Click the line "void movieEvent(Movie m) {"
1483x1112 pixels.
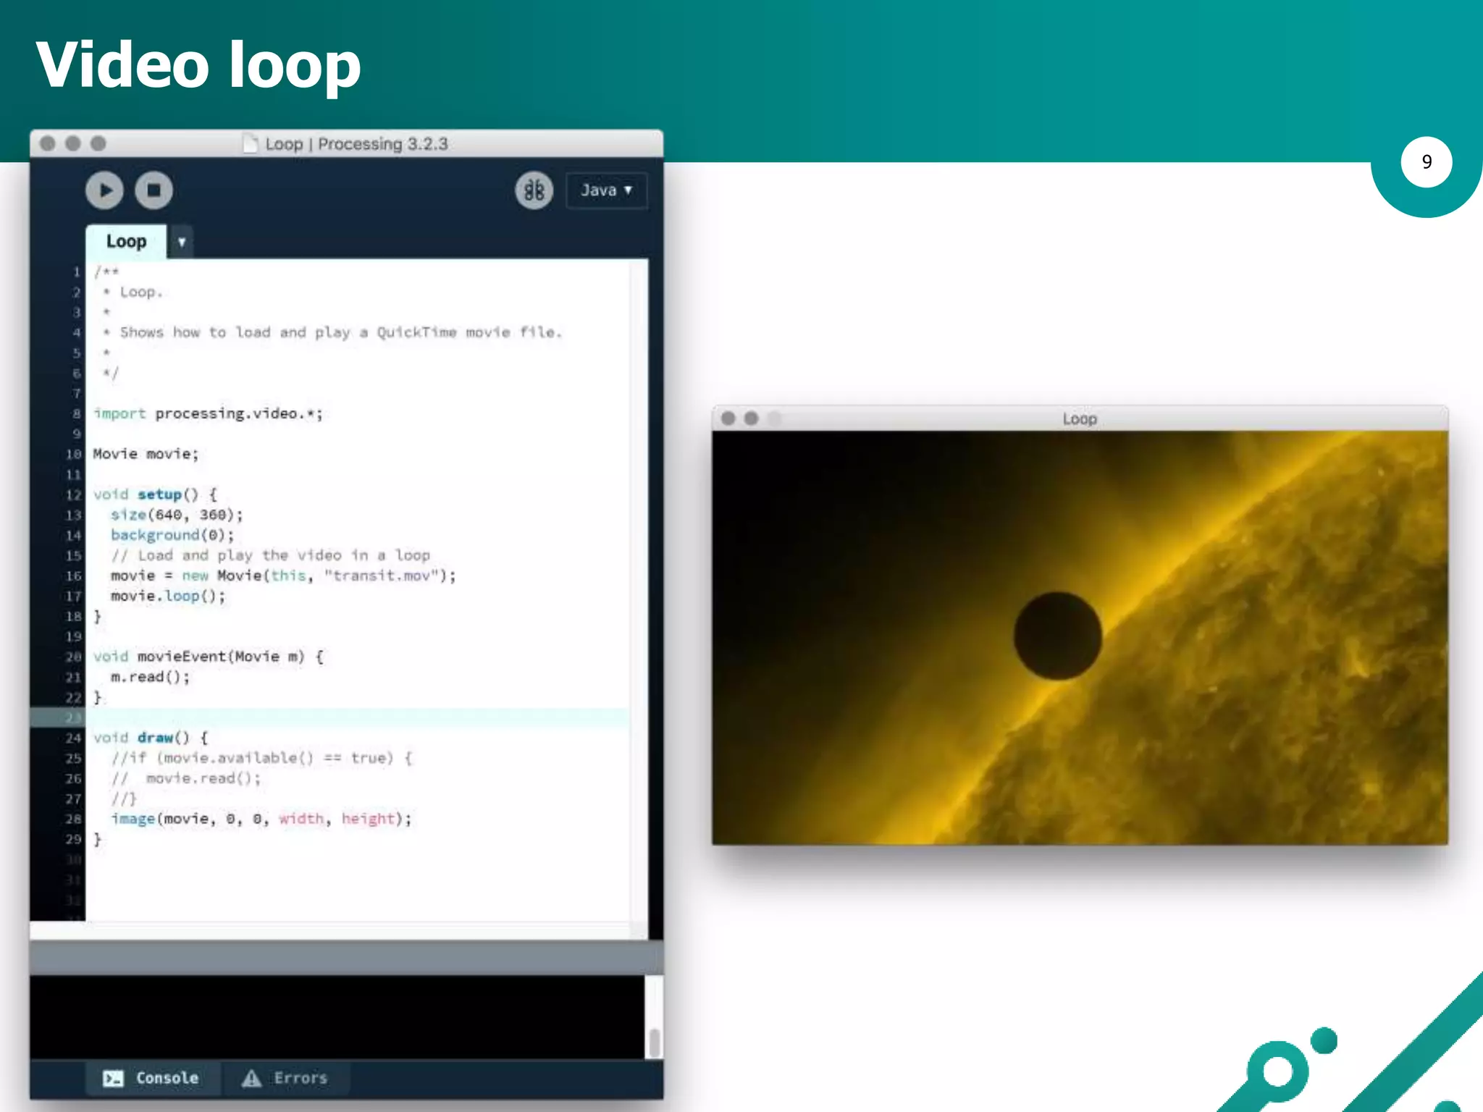(x=209, y=657)
